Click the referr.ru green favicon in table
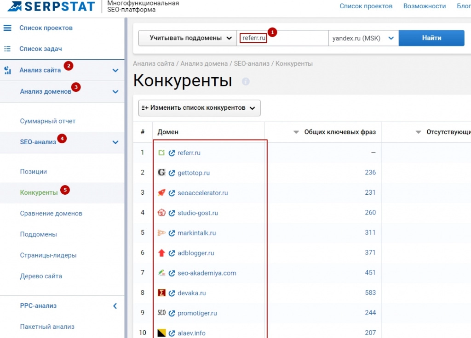The width and height of the screenshot is (471, 338). 161,152
